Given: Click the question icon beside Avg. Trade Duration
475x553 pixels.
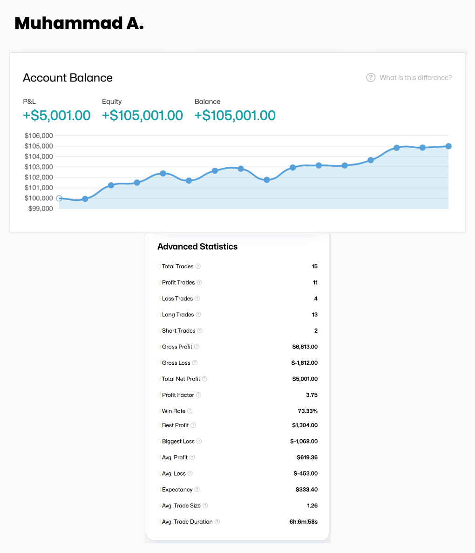Looking at the screenshot, I should 217,522.
